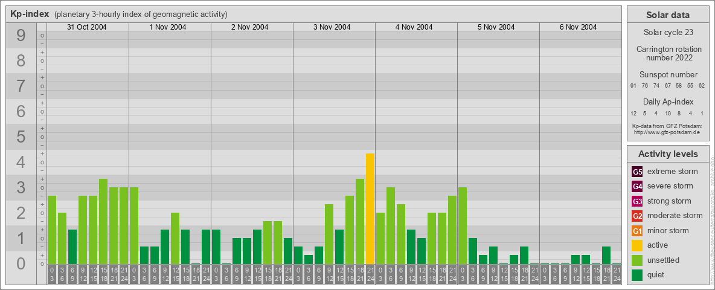Click the 'moderate storm' legend label
The height and width of the screenshot is (290, 715).
pos(675,216)
